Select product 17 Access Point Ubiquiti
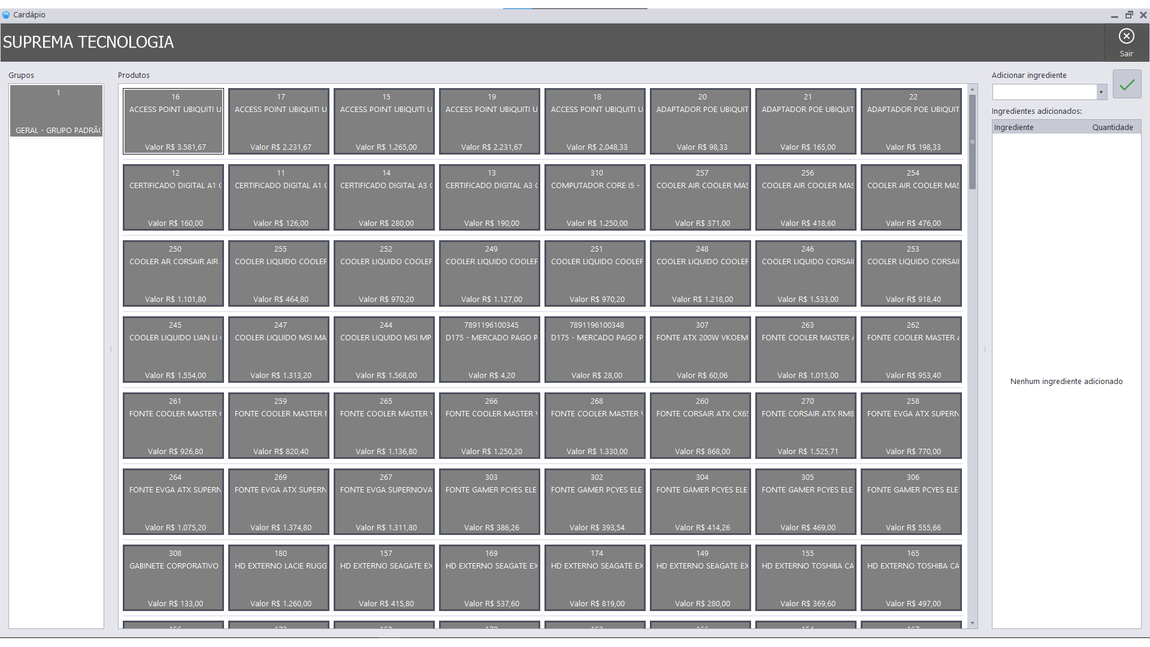 click(x=279, y=122)
